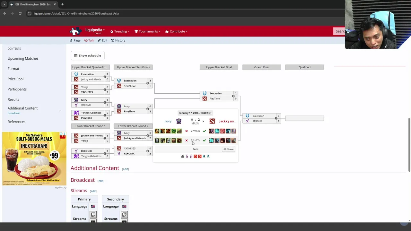Open match info for Execration vs PlayTime upper final
411x231 pixels.
pos(233,96)
